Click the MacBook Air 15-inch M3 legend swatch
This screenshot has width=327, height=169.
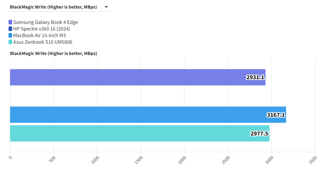click(10, 35)
